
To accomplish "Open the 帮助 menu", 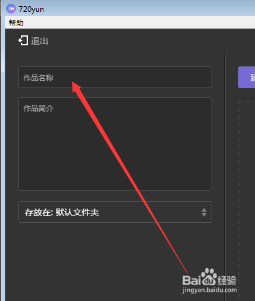I will tap(16, 22).
